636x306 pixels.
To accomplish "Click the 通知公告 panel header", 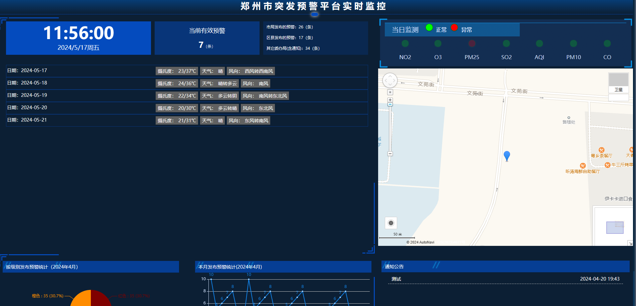I will click(x=505, y=267).
